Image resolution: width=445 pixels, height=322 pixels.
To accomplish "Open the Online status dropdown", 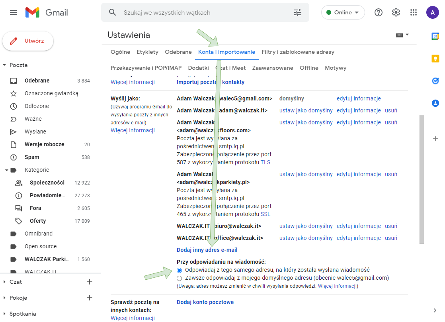I will pyautogui.click(x=343, y=12).
